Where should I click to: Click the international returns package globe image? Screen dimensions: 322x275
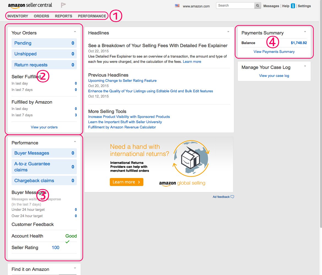(191, 159)
